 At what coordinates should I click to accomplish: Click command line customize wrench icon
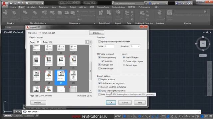[20, 112]
